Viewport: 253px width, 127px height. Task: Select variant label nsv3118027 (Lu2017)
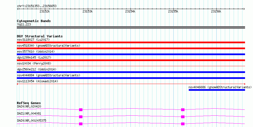click(33, 40)
